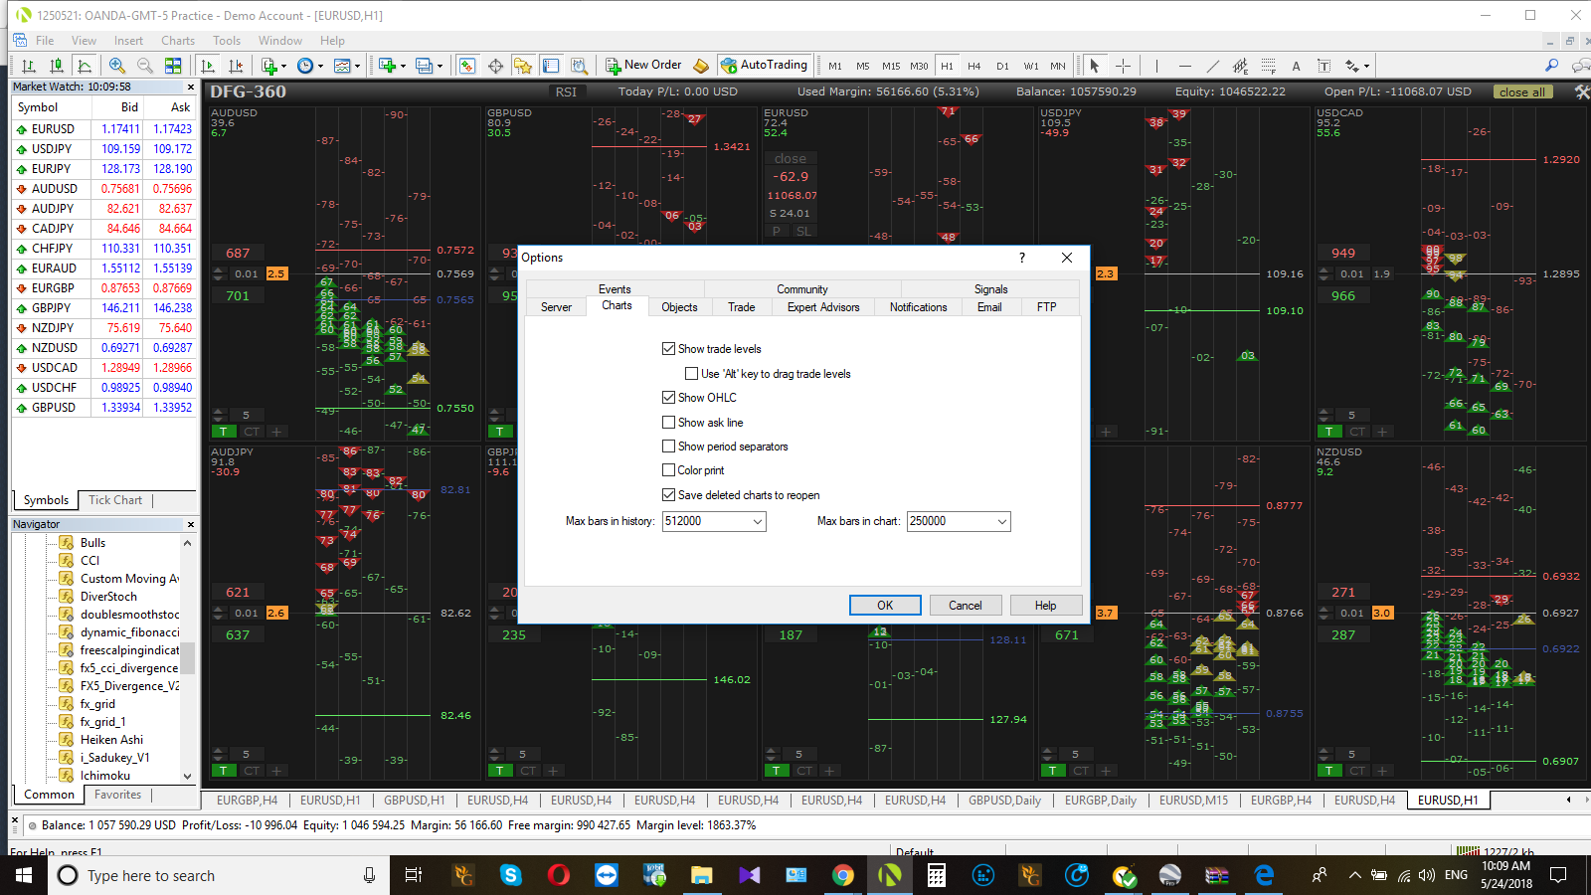Draw an equidistant channel
Viewport: 1591px width, 895px height.
pyautogui.click(x=1240, y=66)
